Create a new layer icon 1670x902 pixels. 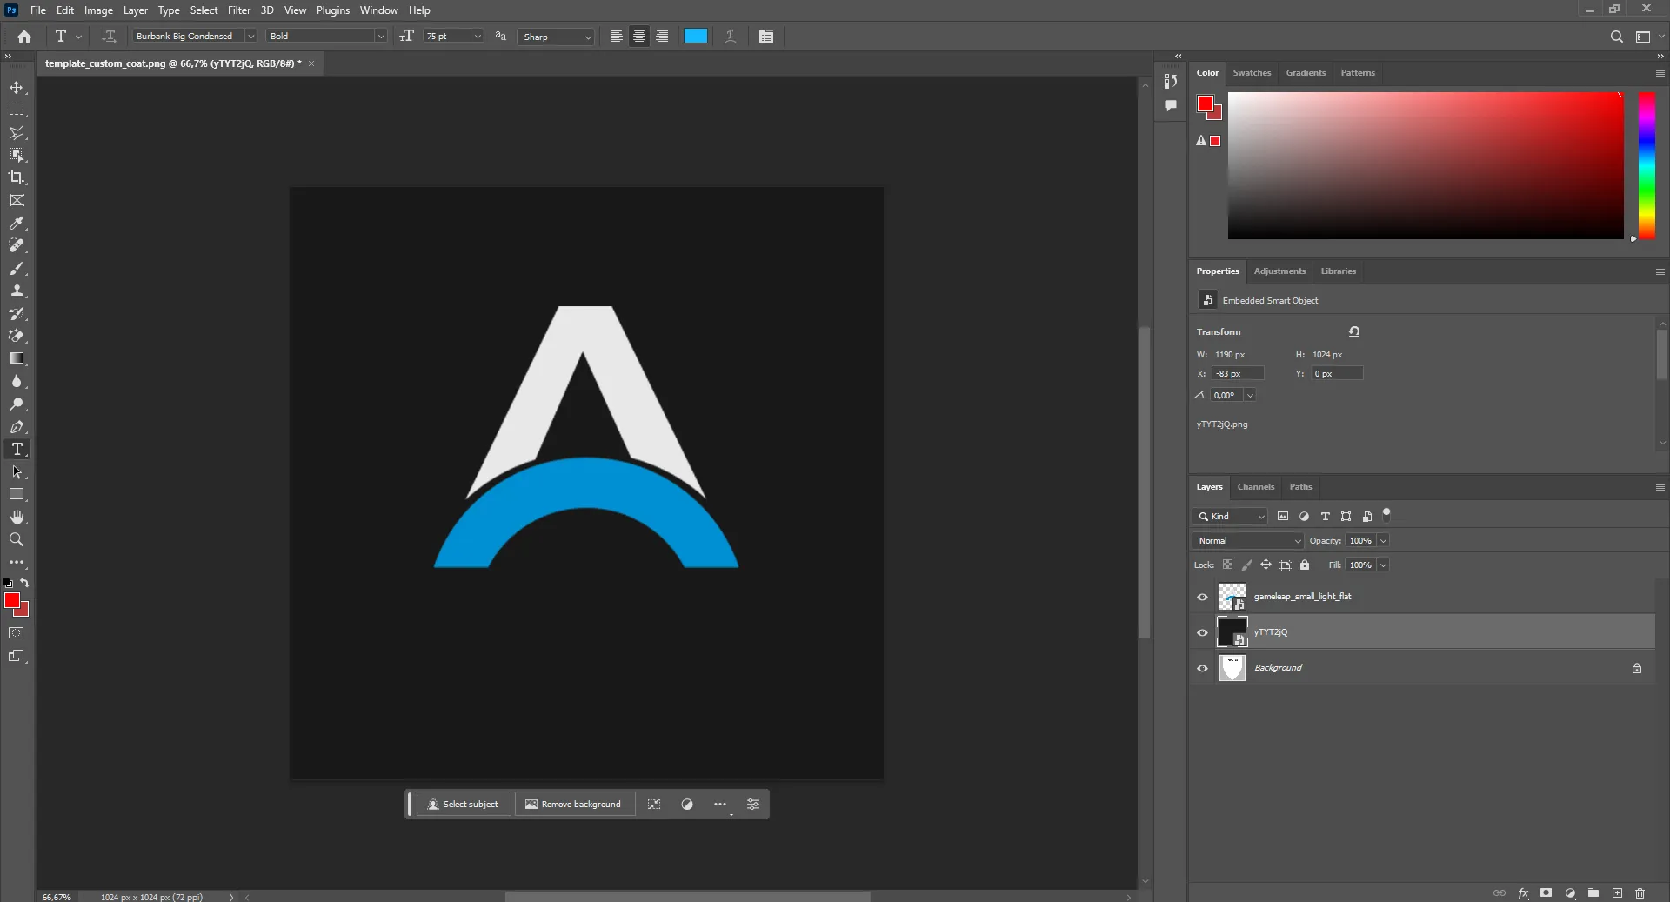click(1617, 893)
